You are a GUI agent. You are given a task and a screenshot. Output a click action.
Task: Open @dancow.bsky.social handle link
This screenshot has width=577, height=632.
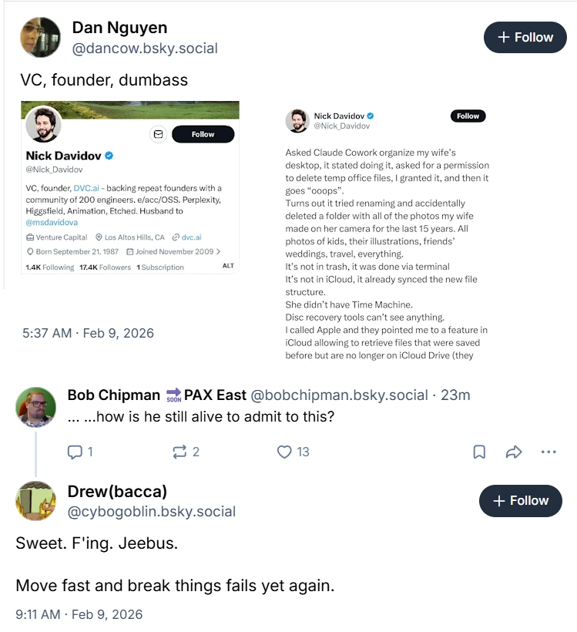[145, 49]
